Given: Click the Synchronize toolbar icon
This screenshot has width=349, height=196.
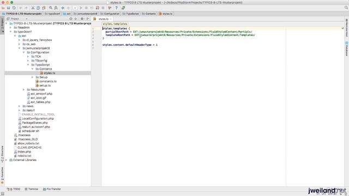Looking at the screenshot, I should point(14,8).
